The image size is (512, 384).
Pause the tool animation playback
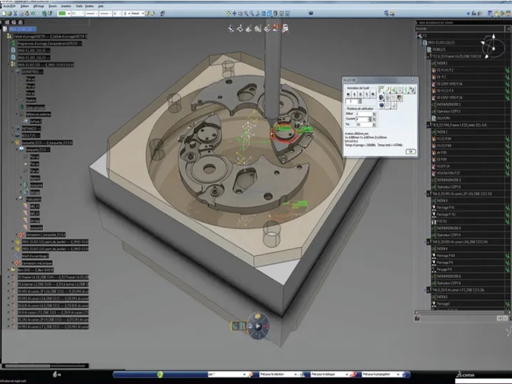[360, 93]
